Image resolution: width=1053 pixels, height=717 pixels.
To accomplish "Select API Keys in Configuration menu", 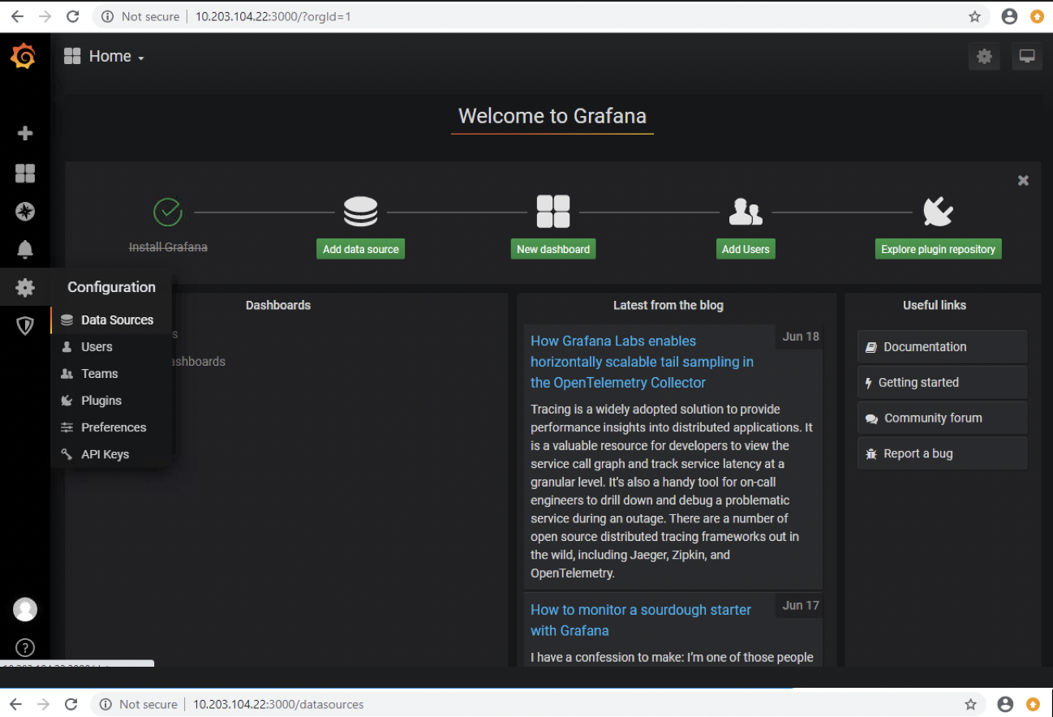I will point(111,454).
